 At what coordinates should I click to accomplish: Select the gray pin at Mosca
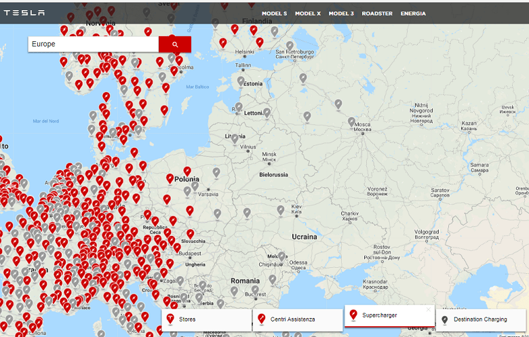tap(351, 122)
